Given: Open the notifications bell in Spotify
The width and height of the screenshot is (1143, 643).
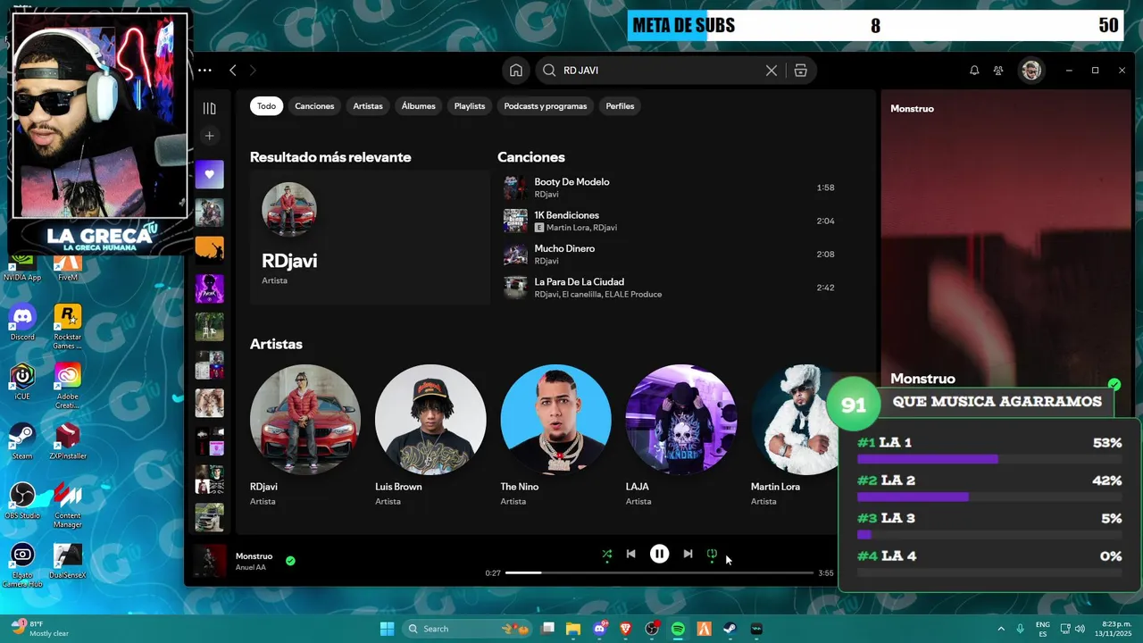Looking at the screenshot, I should [974, 70].
